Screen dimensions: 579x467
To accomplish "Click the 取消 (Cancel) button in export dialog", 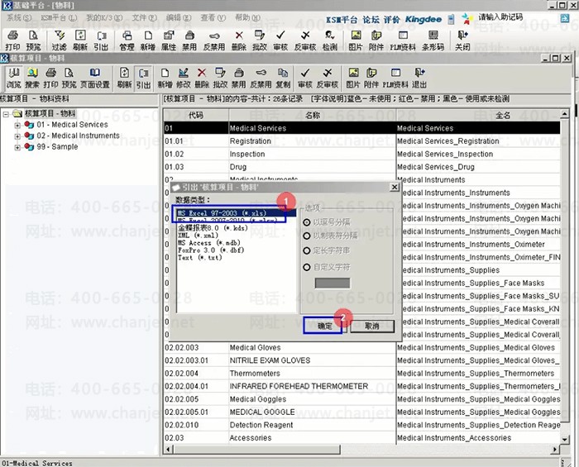I will (x=371, y=326).
